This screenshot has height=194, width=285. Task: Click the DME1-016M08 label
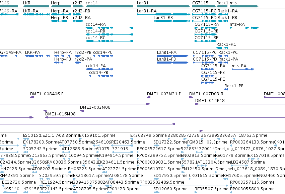tap(60, 114)
